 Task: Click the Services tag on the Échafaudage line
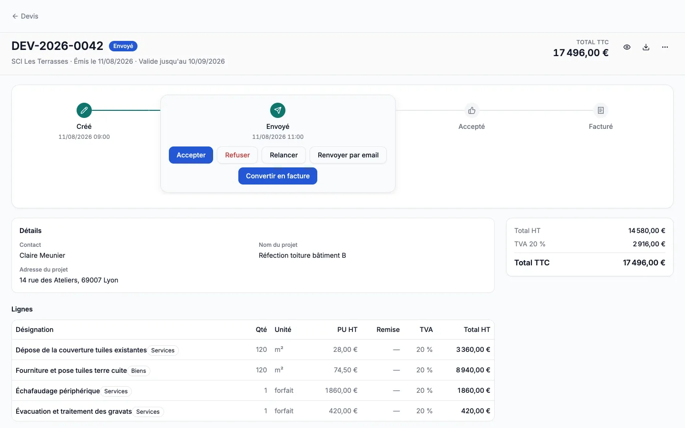(x=116, y=391)
